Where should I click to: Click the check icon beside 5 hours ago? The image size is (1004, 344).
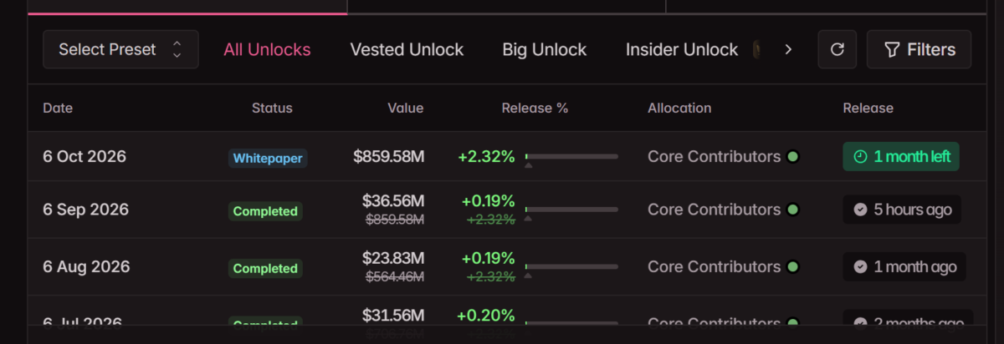click(x=860, y=210)
